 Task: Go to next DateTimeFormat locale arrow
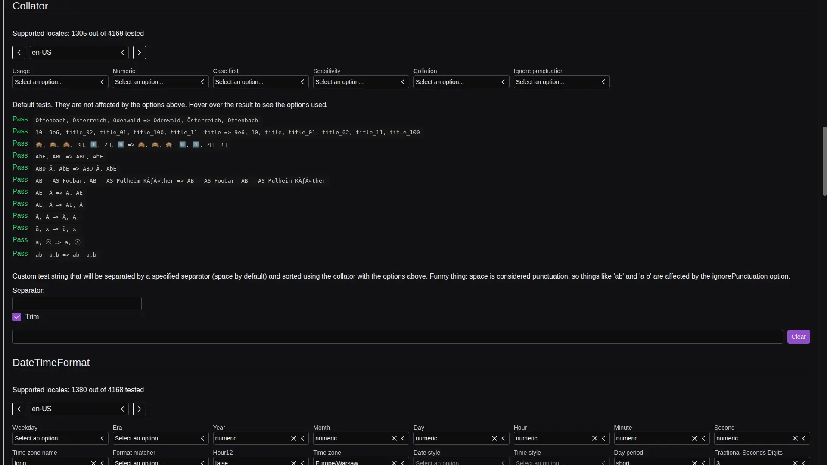click(x=140, y=409)
